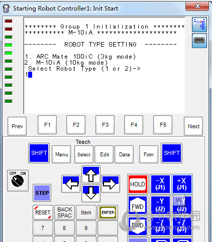Click the Item key
This screenshot has height=242, width=212.
coord(86,212)
